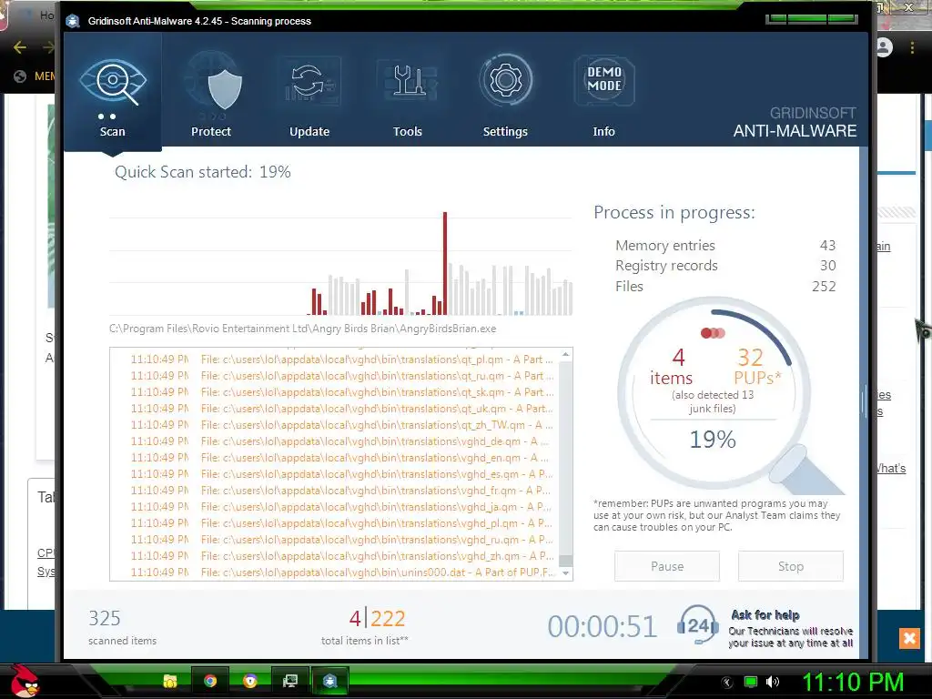The width and height of the screenshot is (932, 699).
Task: Open the browser profile avatar icon
Action: 884,47
